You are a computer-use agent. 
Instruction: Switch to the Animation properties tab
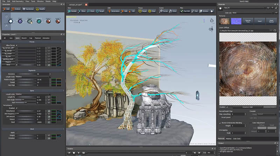point(46,38)
